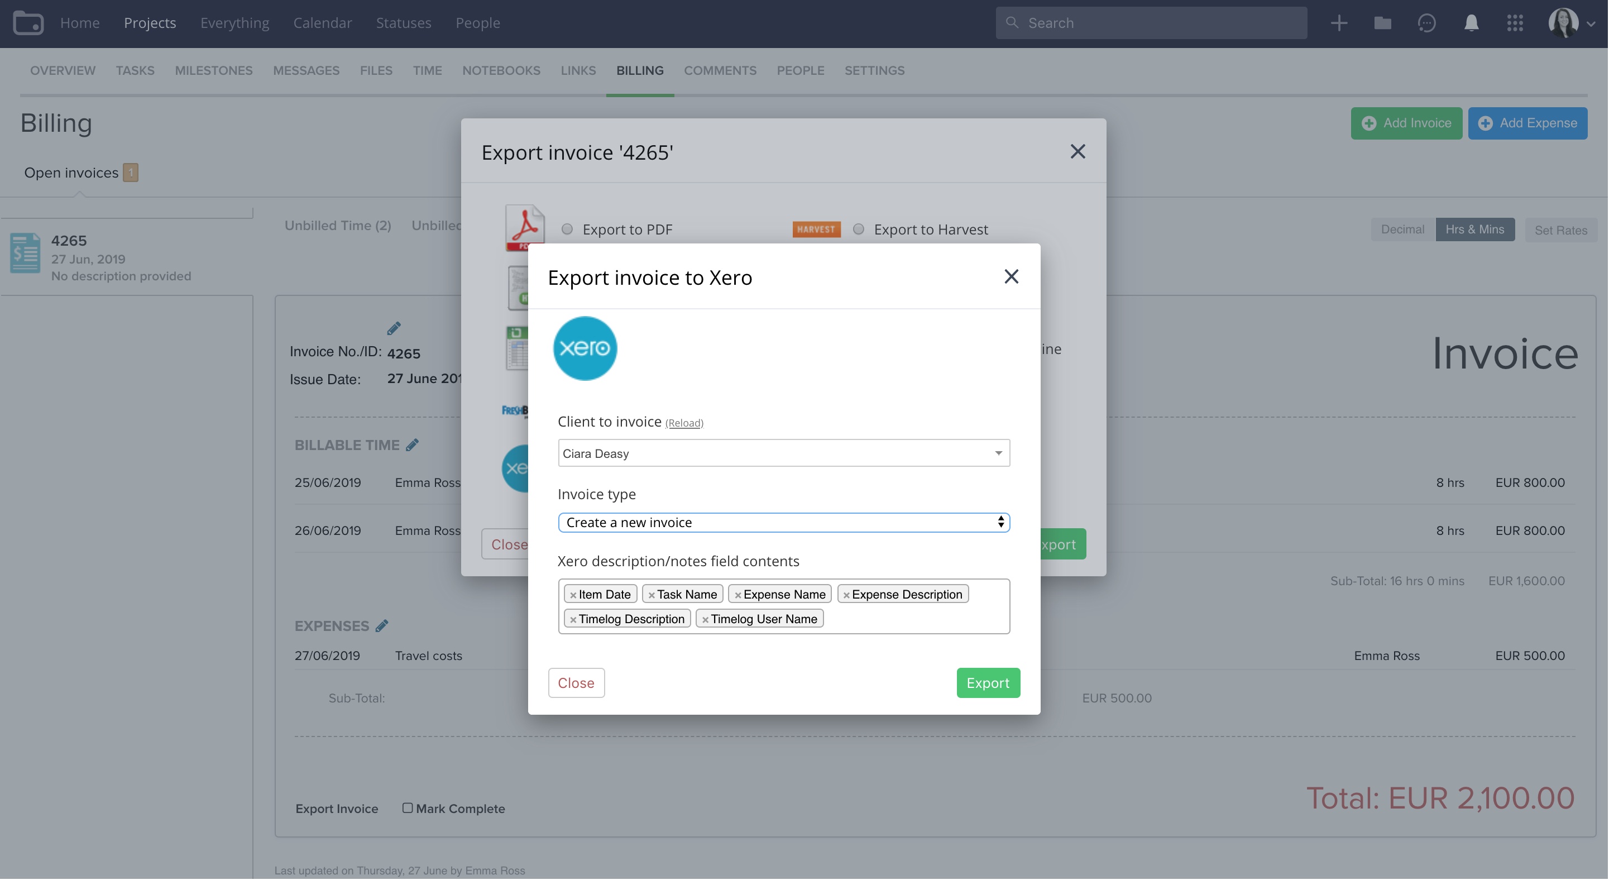Remove the Item Date tag
The height and width of the screenshot is (880, 1609).
pyautogui.click(x=573, y=595)
